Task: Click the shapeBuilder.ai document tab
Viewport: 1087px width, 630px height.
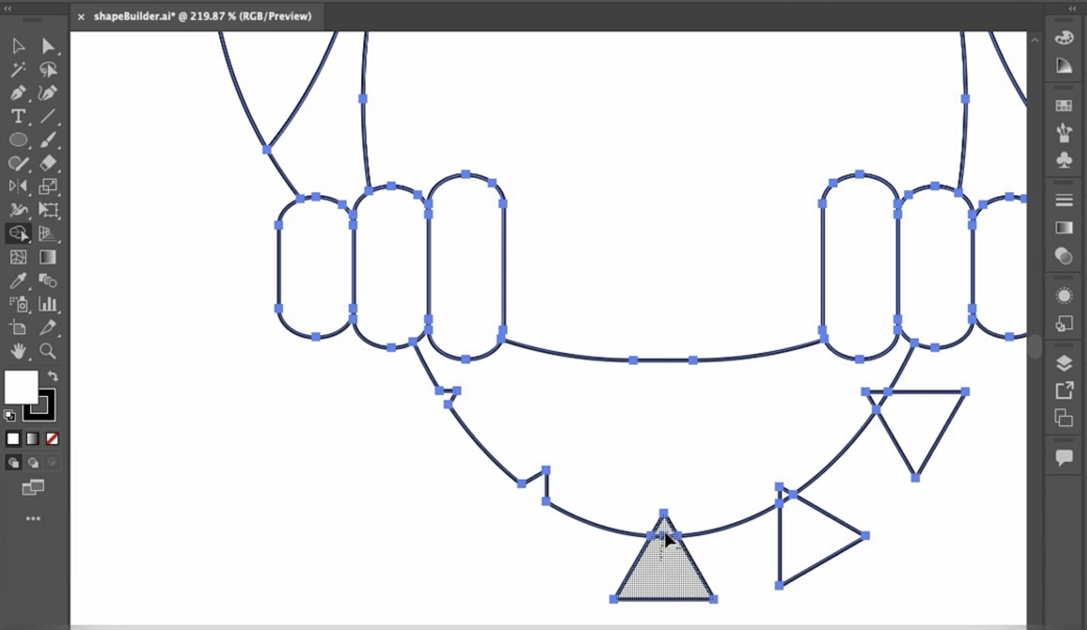Action: click(203, 16)
